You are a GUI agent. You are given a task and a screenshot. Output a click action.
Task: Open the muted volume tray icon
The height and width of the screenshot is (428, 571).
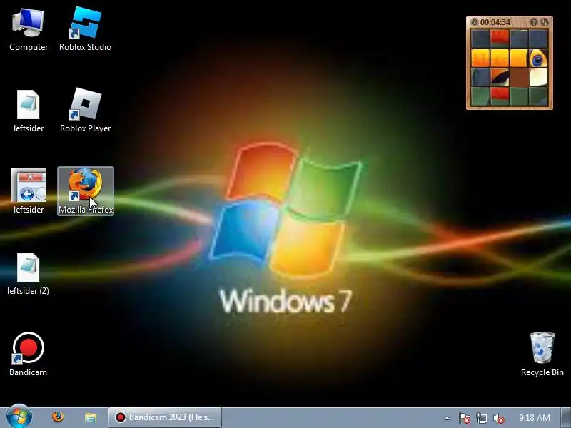(x=499, y=418)
